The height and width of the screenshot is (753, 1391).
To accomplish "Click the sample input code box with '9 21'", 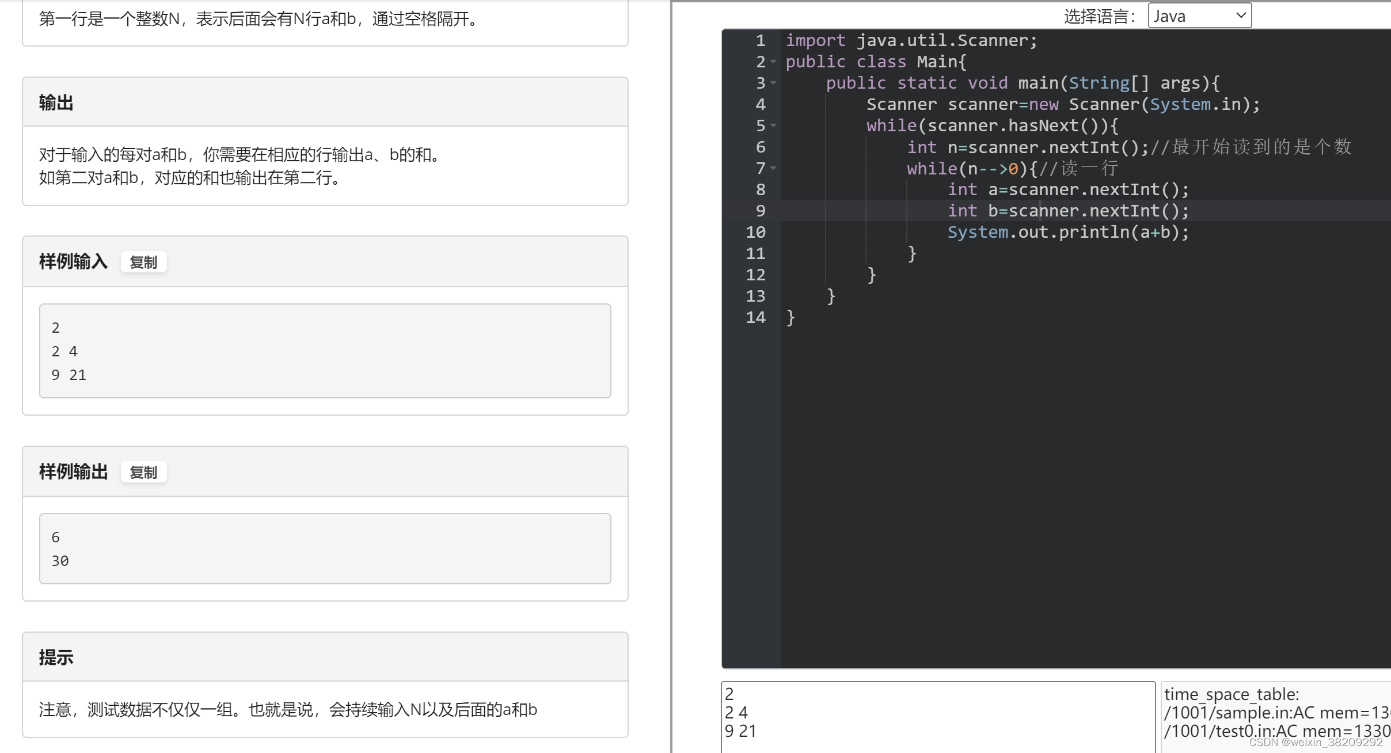I will coord(325,351).
